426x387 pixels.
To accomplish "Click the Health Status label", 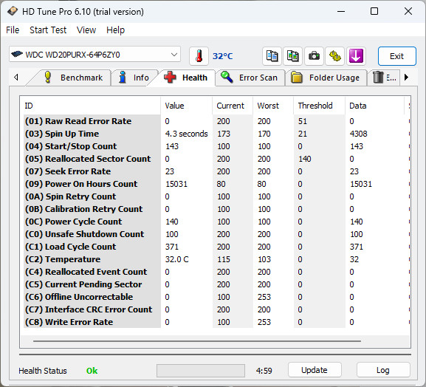I will pyautogui.click(x=43, y=371).
